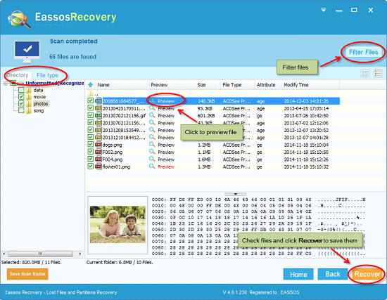Sort by the Attribute column header
Viewport: 387px width, 300px height.
[x=266, y=85]
